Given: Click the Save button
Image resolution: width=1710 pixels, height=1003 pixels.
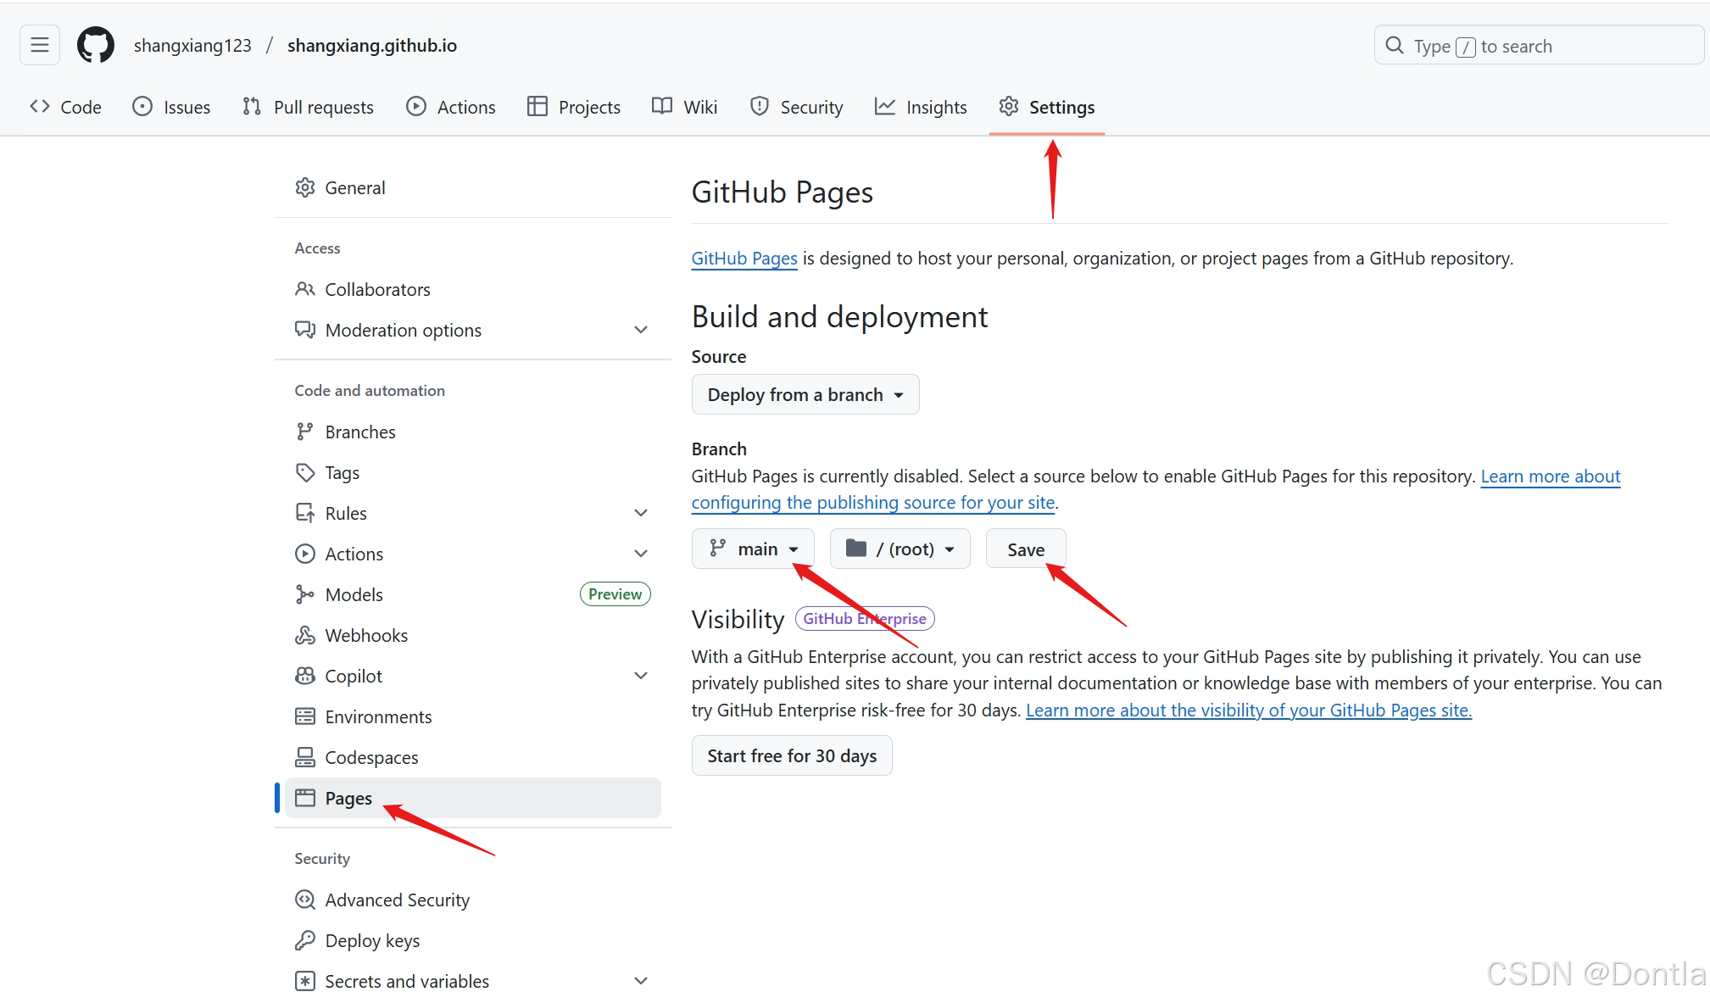Looking at the screenshot, I should pos(1026,549).
